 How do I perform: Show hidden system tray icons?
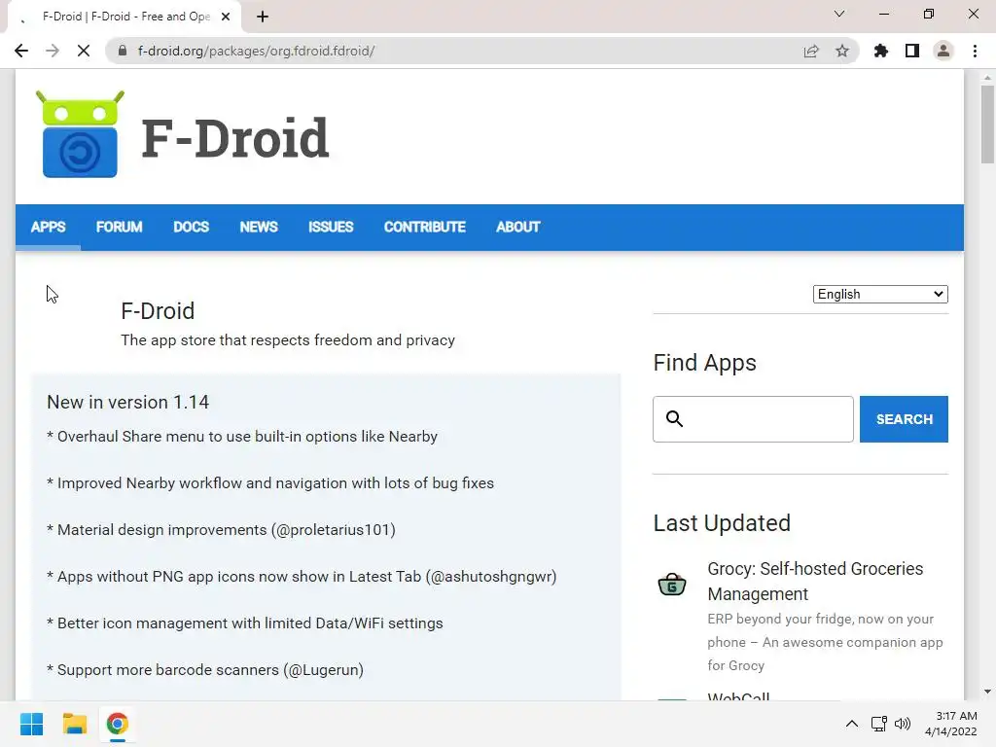[852, 724]
